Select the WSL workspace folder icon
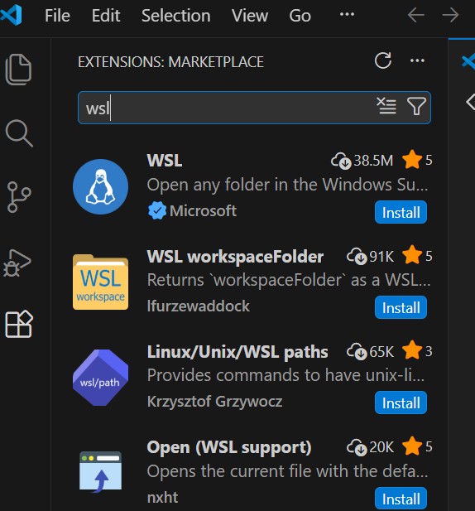This screenshot has width=475, height=511. [101, 282]
